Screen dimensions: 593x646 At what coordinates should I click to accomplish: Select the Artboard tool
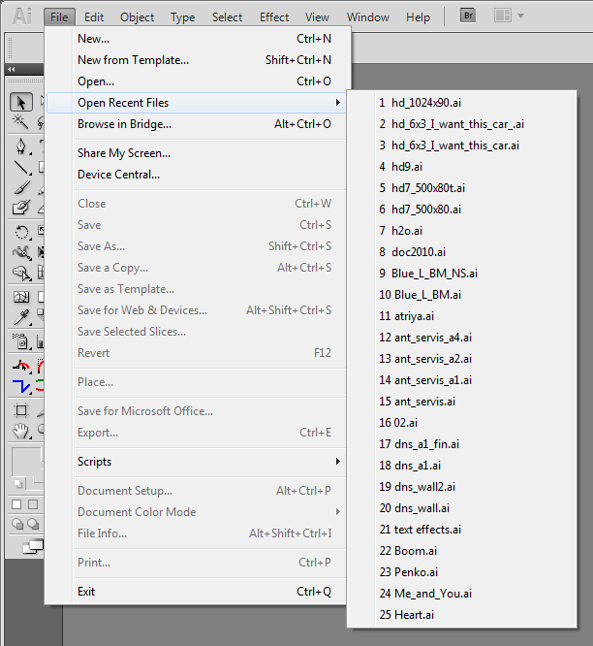click(21, 410)
